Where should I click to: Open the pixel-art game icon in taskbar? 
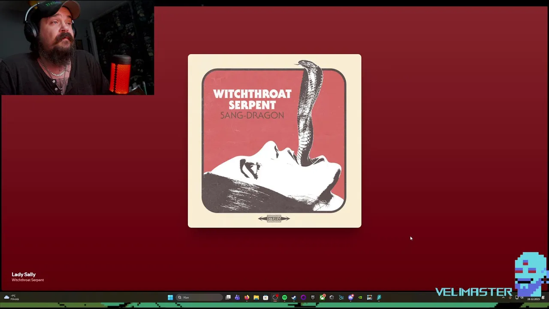point(369,297)
